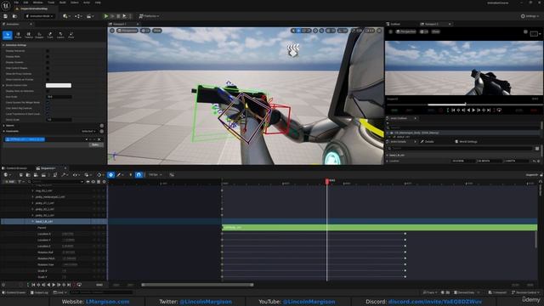544x306 pixels.
Task: Enable Hide Control Shapes checkbox
Action: point(48,68)
